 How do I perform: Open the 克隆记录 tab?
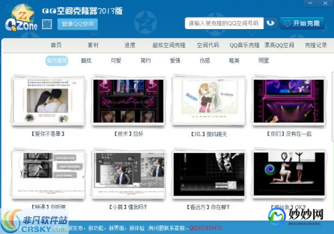(x=316, y=45)
